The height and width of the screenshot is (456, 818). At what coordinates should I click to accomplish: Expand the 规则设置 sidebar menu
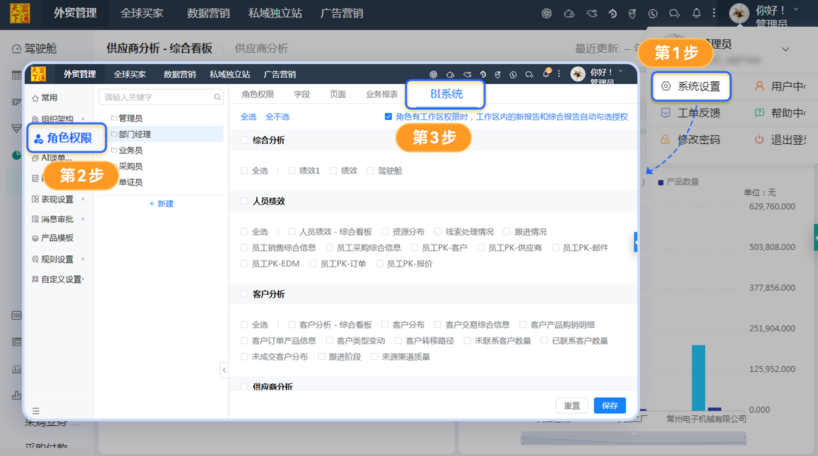click(x=83, y=259)
